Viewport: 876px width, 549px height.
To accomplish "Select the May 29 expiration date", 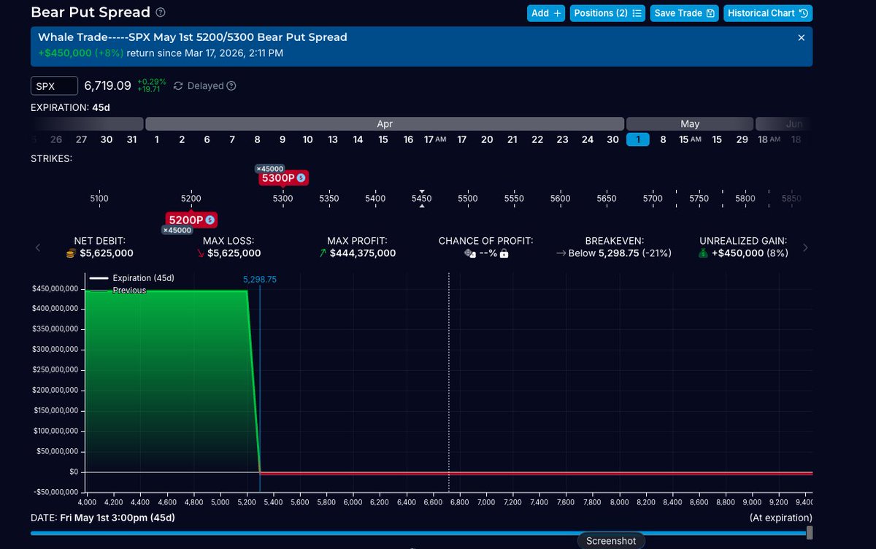I will tap(742, 139).
